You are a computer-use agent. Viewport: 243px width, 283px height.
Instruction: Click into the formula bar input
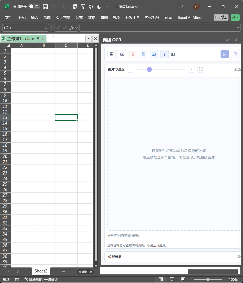158,28
